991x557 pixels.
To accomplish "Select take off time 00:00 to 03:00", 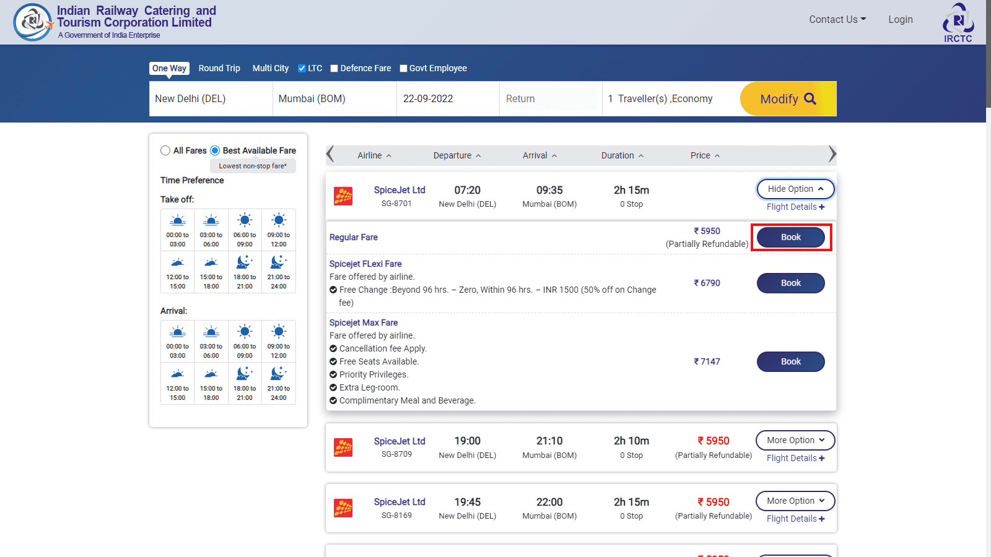I will (178, 230).
